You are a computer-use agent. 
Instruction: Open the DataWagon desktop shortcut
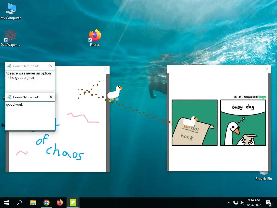click(11, 38)
